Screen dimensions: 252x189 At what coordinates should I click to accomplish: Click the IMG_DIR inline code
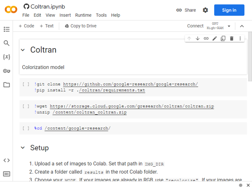click(154, 164)
